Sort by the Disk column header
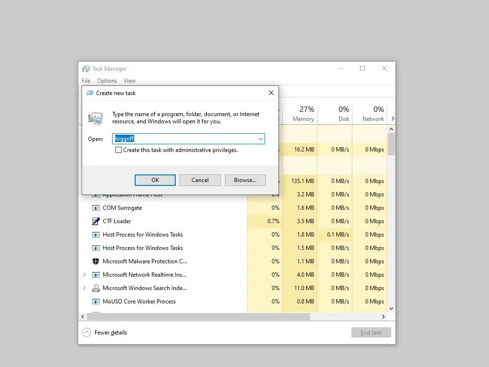489x367 pixels. [335, 114]
